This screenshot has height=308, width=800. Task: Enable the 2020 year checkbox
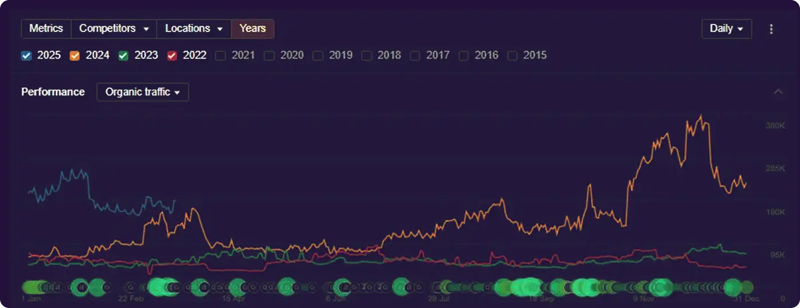[x=269, y=56]
